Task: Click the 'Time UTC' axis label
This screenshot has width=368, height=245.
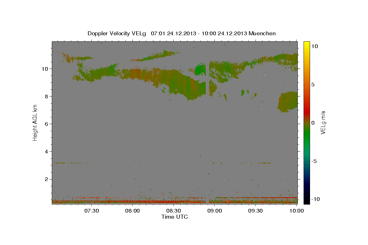Action: (174, 217)
